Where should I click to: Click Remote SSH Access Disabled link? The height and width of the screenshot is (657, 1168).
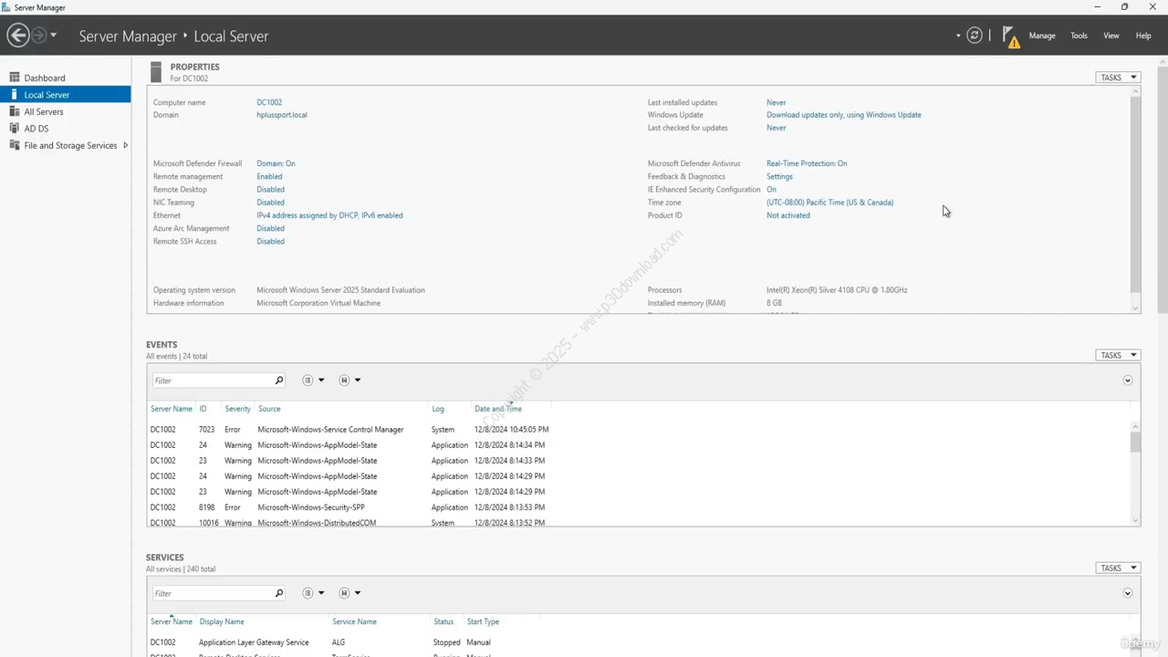point(270,242)
